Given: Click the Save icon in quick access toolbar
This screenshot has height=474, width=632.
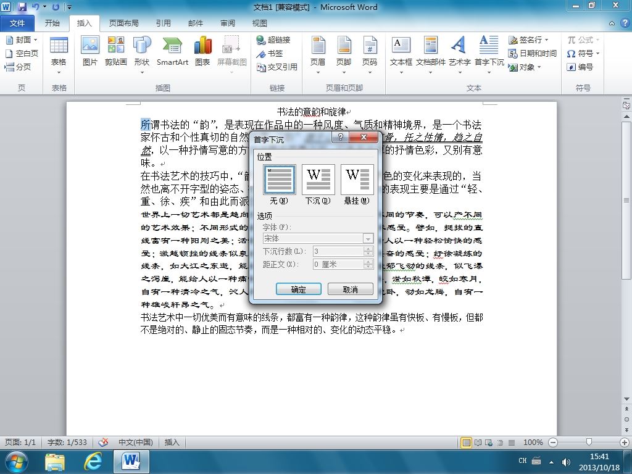Looking at the screenshot, I should (22, 7).
